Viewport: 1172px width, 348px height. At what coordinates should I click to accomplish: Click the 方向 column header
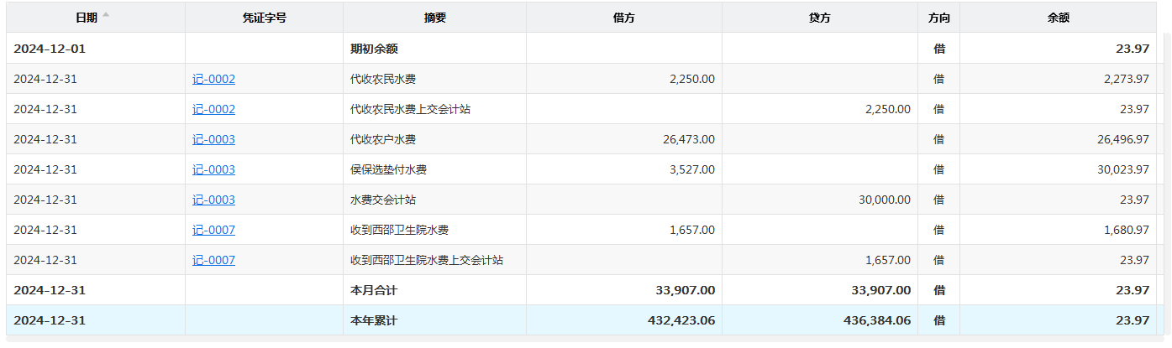pos(938,18)
